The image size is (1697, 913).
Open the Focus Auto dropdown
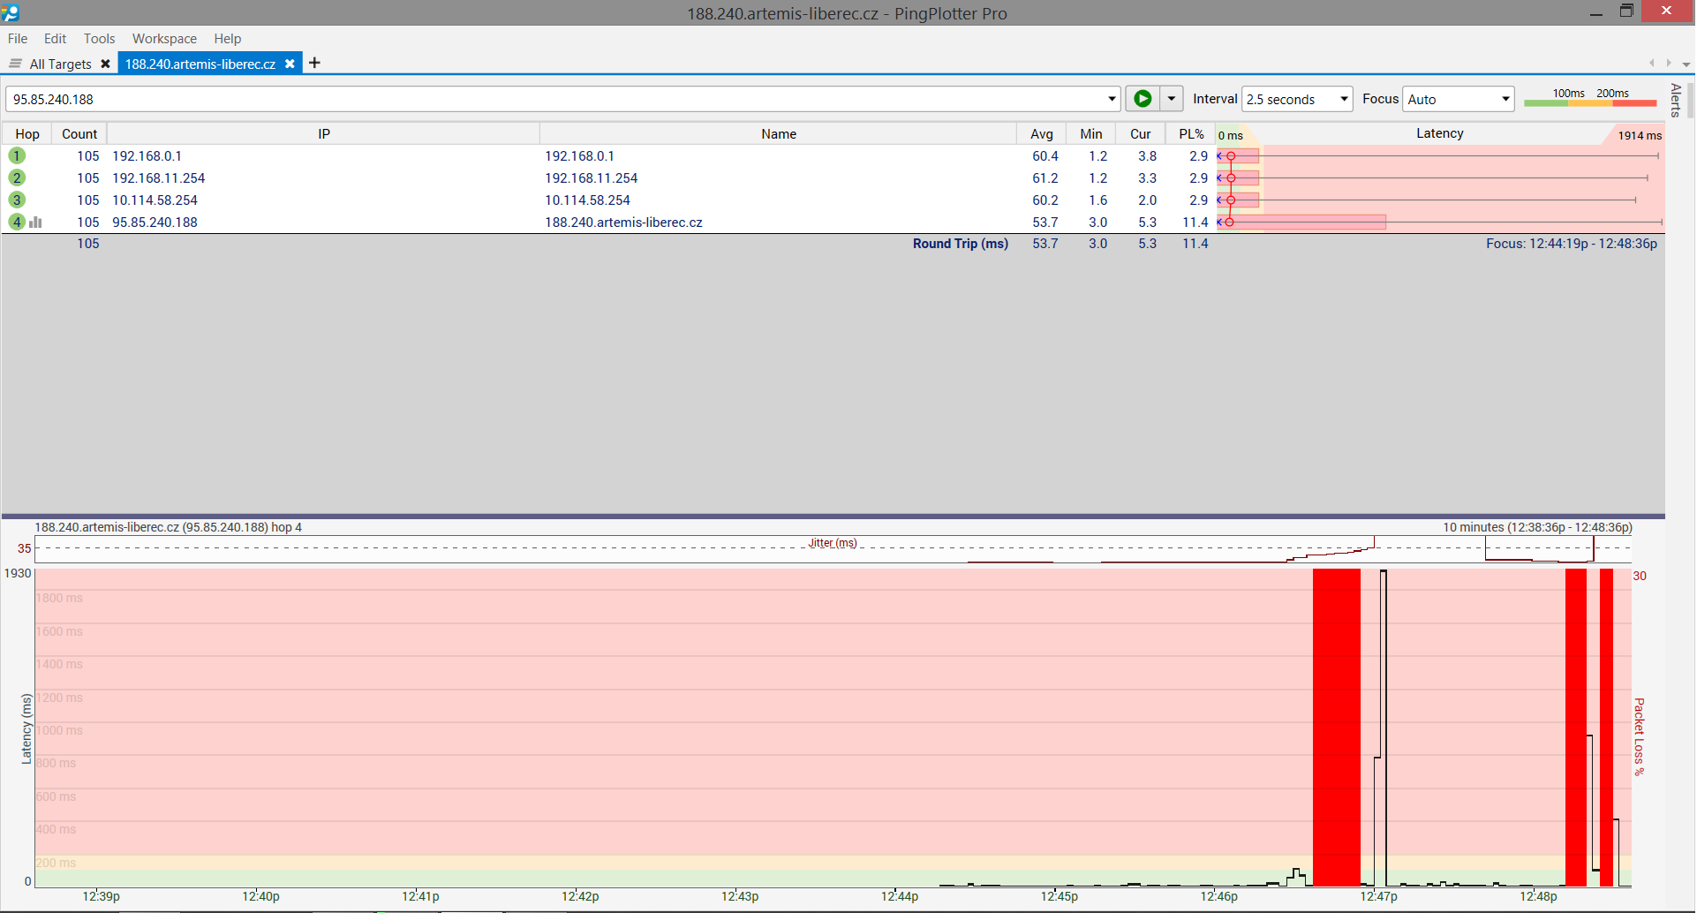(1505, 99)
